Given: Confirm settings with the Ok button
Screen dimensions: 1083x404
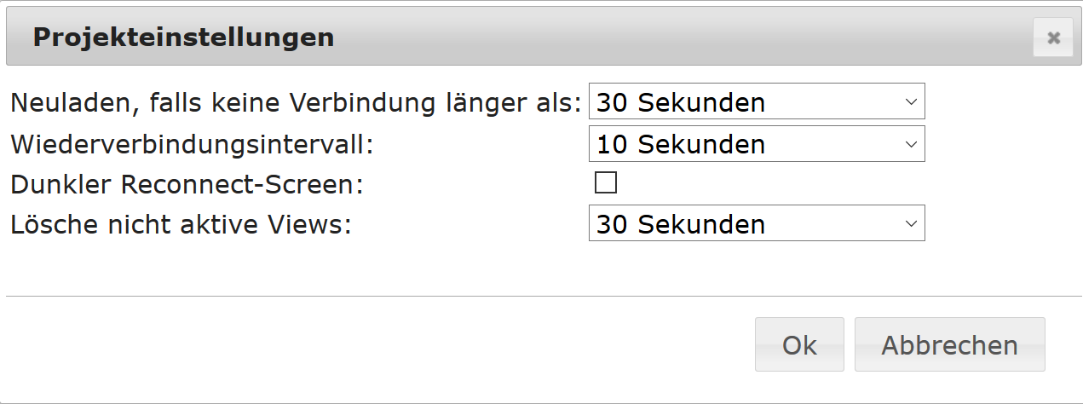Looking at the screenshot, I should (799, 345).
